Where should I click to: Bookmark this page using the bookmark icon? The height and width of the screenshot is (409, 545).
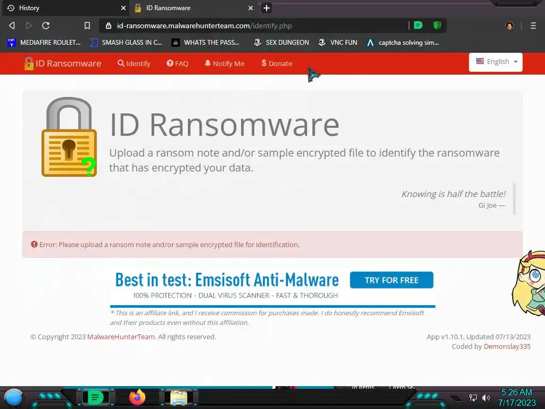point(87,26)
